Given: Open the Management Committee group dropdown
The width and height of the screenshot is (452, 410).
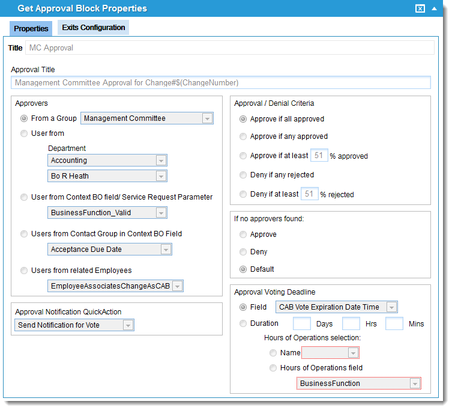Looking at the screenshot, I should [x=207, y=118].
